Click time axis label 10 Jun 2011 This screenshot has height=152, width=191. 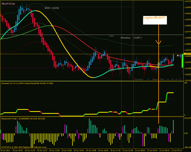click(x=6, y=150)
